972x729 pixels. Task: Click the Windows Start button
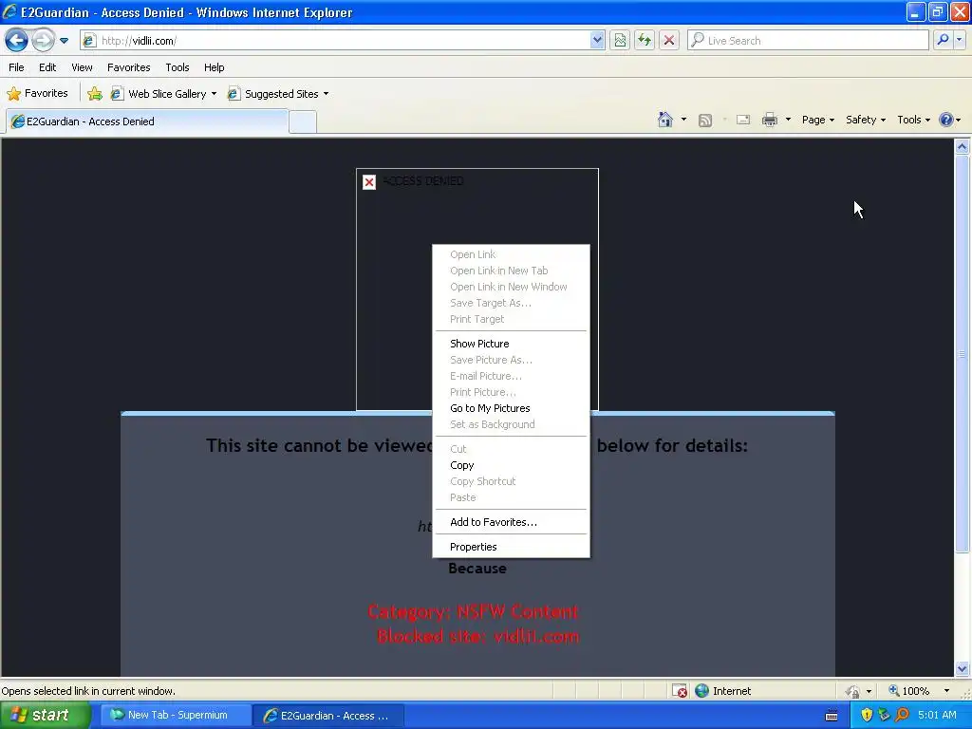tap(45, 715)
